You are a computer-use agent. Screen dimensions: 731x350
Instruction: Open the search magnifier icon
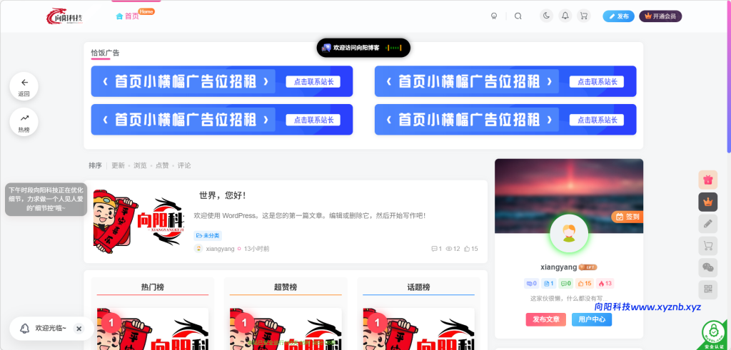(x=518, y=16)
